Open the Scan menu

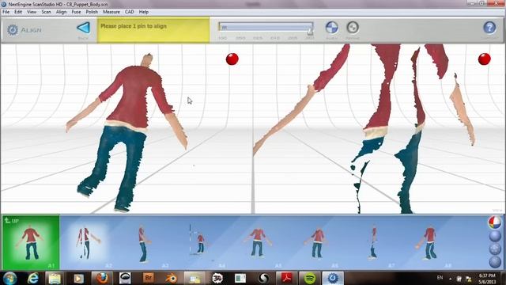coord(46,12)
